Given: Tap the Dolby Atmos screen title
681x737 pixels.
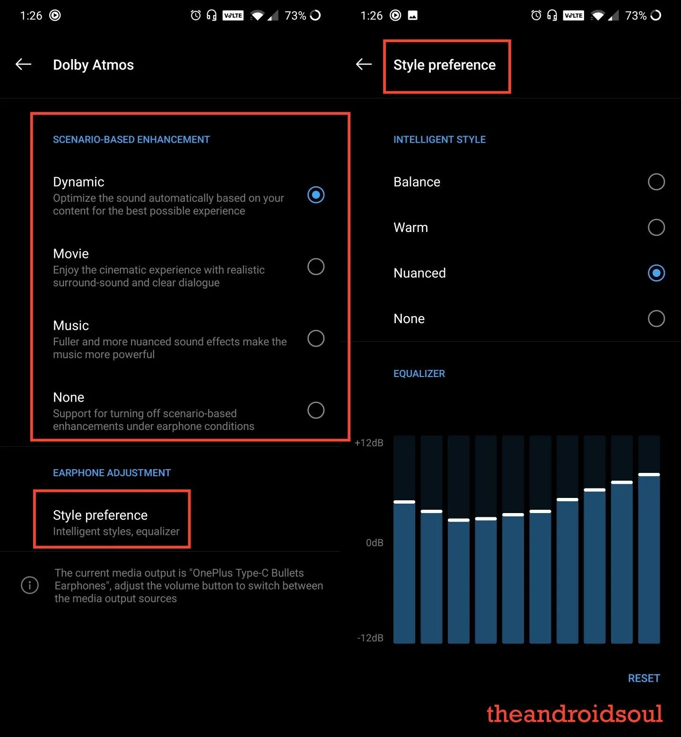Looking at the screenshot, I should click(93, 65).
